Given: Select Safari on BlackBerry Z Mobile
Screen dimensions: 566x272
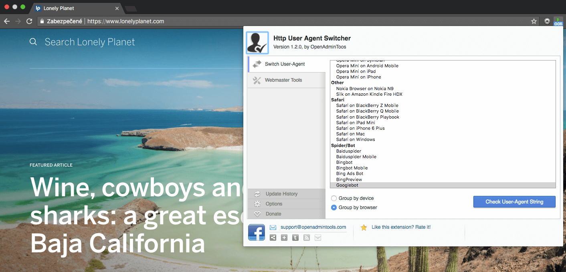Looking at the screenshot, I should pos(367,105).
